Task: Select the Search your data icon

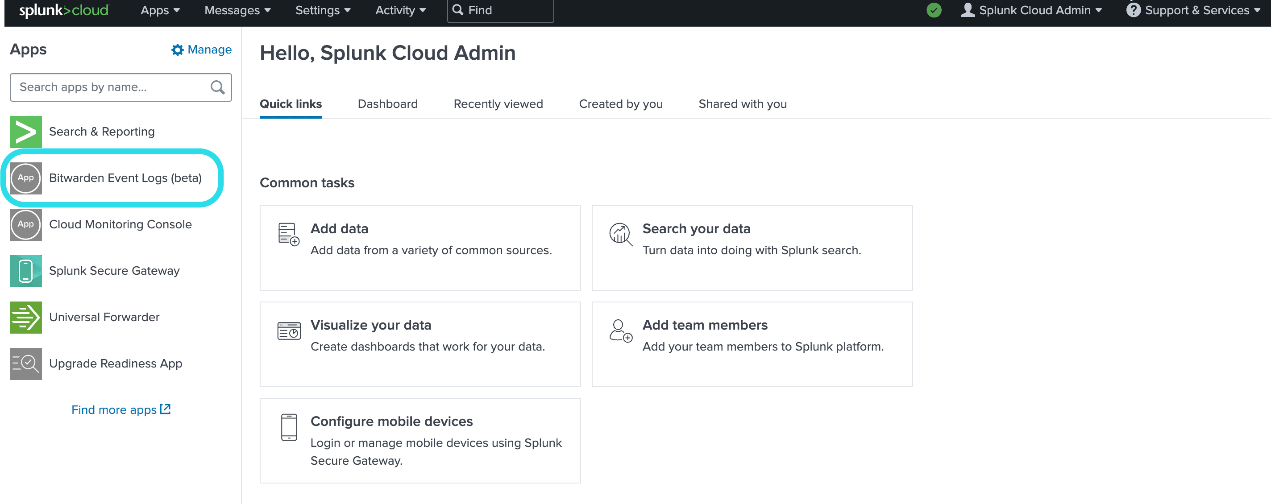Action: 620,235
